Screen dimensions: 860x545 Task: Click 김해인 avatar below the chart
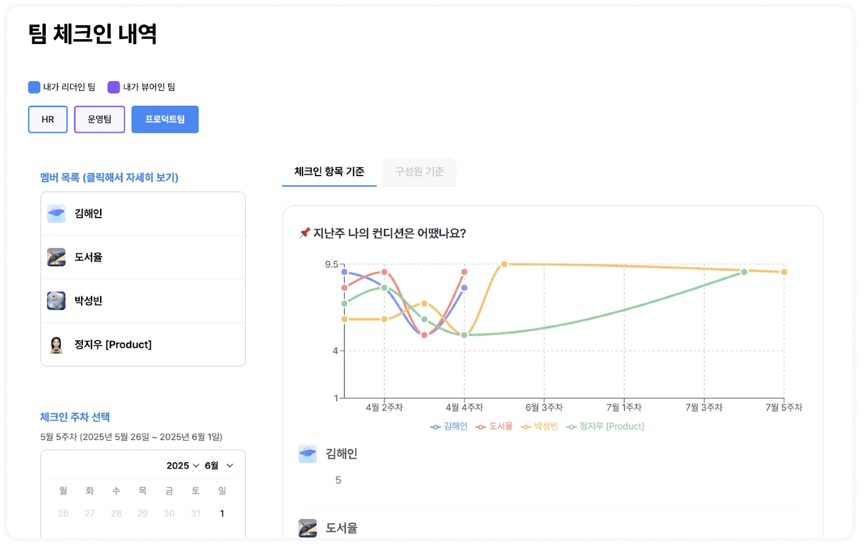307,454
